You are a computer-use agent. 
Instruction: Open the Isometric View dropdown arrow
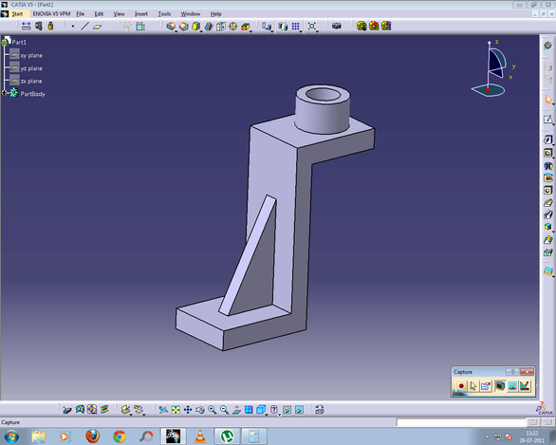click(267, 414)
